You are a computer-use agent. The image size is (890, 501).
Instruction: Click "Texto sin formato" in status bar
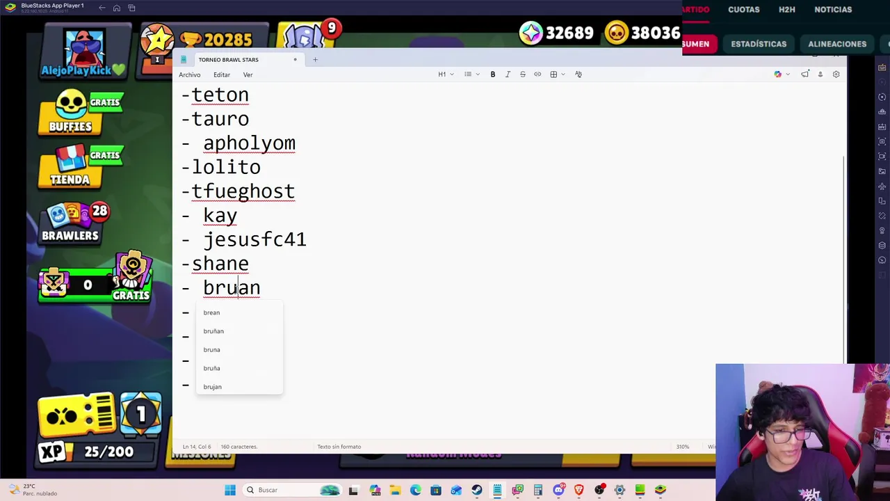pyautogui.click(x=339, y=447)
